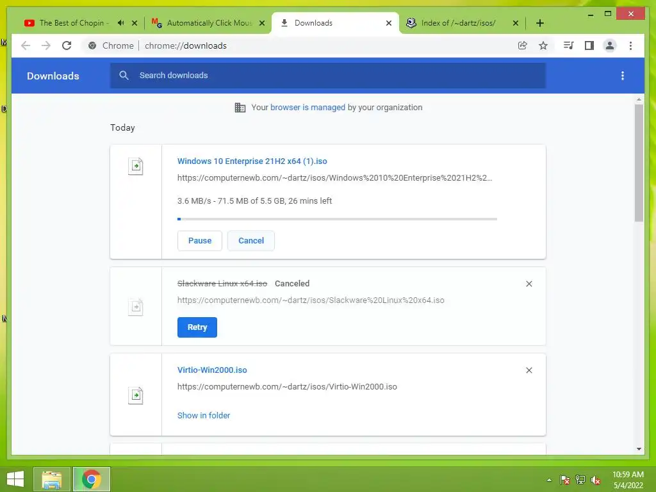The width and height of the screenshot is (656, 492).
Task: Show hidden system tray icons
Action: click(549, 480)
